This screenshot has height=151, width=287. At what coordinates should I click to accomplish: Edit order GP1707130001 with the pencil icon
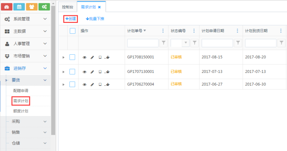pyautogui.click(x=92, y=72)
